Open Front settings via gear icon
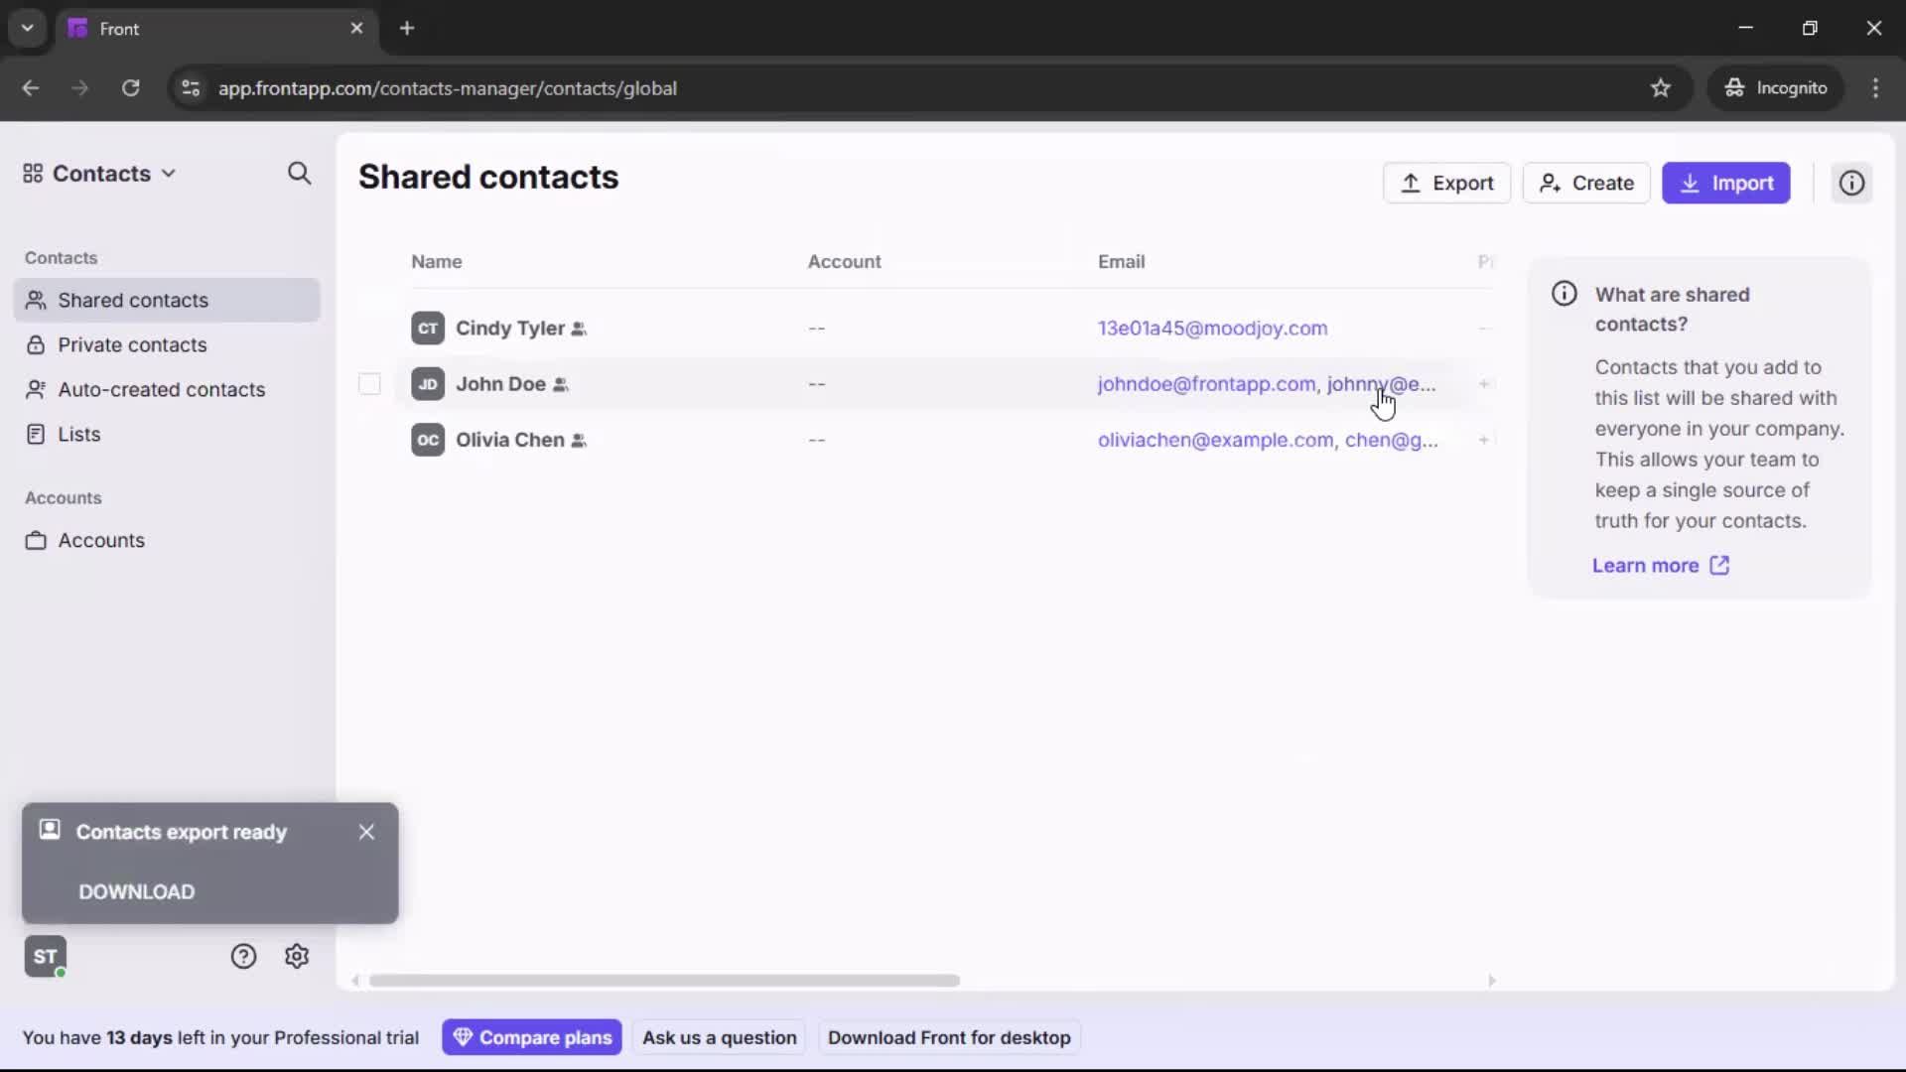 [297, 956]
